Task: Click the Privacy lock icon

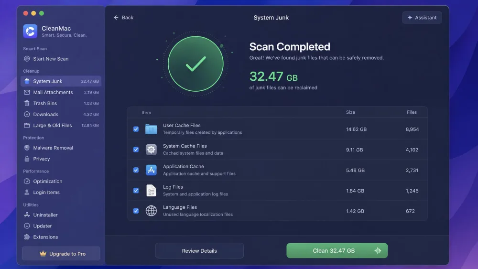Action: click(27, 159)
